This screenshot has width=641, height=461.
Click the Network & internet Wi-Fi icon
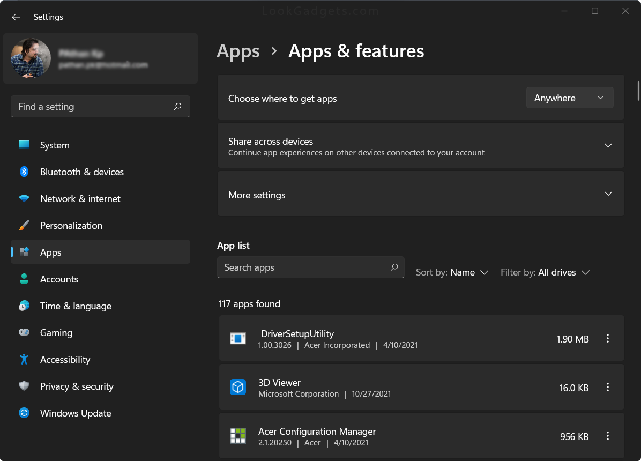tap(24, 198)
